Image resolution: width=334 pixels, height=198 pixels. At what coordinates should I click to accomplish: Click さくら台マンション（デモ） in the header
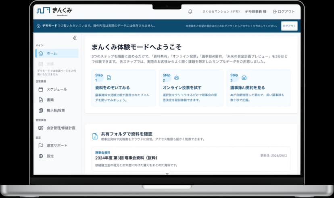click(x=221, y=12)
